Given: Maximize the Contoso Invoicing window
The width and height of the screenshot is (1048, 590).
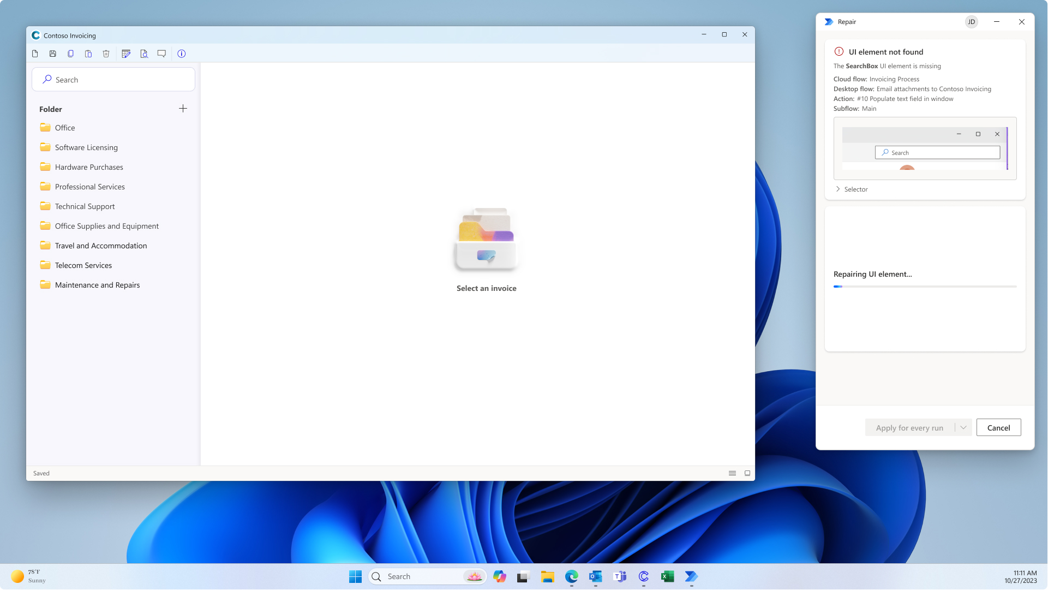Looking at the screenshot, I should point(724,34).
